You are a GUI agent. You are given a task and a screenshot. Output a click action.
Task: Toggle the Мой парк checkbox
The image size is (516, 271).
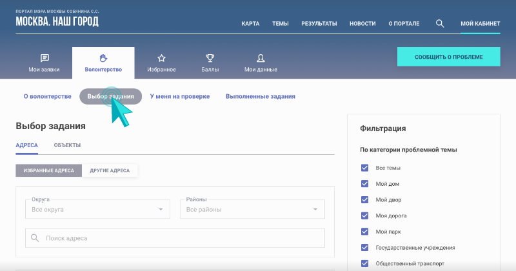tap(364, 231)
